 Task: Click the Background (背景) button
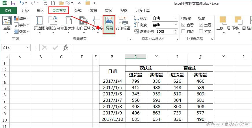109,25
